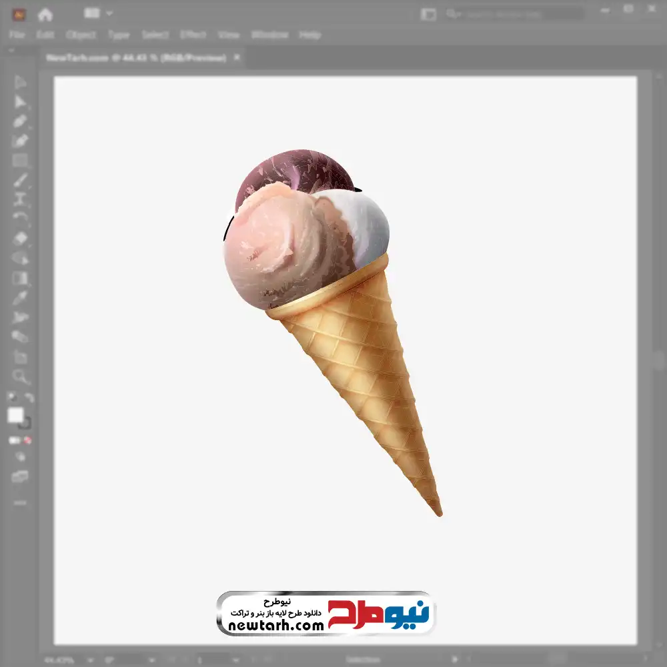Image resolution: width=667 pixels, height=667 pixels.
Task: Select the Direct Selection tool
Action: tap(20, 102)
